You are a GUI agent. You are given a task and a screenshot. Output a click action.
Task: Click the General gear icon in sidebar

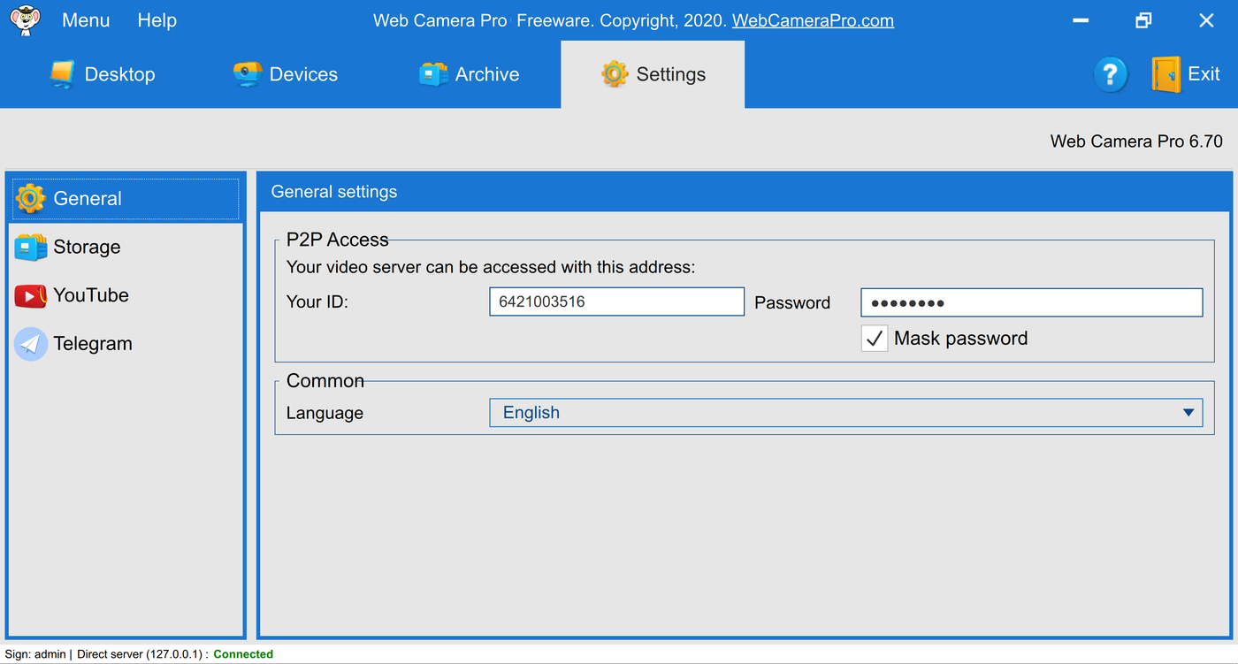(30, 199)
